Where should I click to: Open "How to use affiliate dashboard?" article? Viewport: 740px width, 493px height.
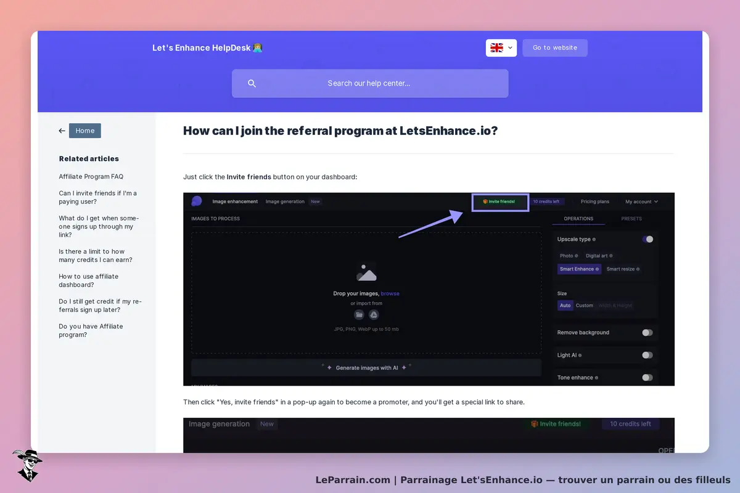pyautogui.click(x=89, y=281)
